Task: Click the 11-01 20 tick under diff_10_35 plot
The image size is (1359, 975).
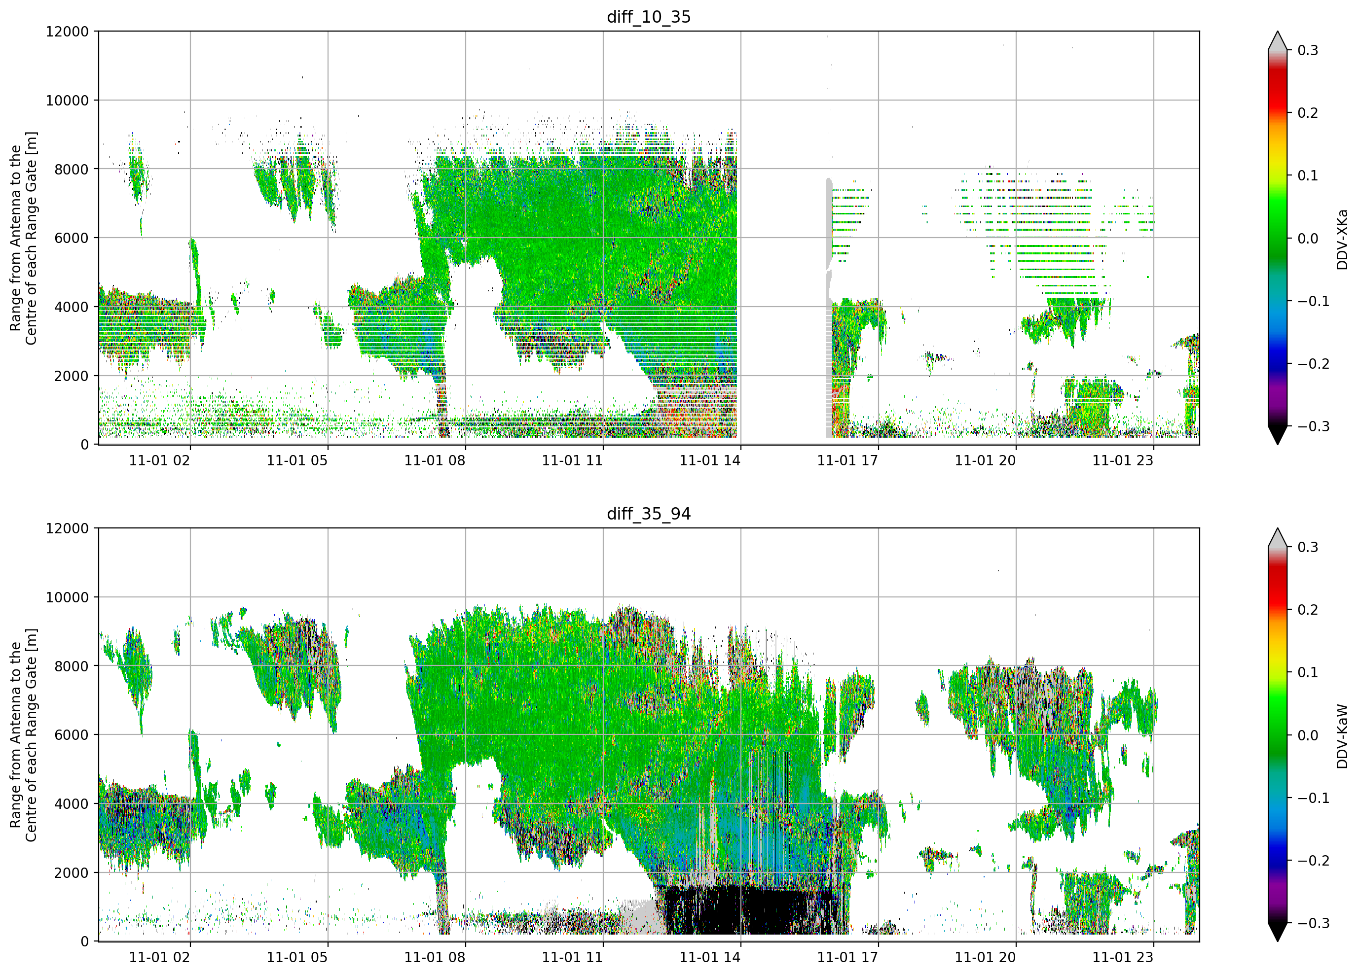Action: [986, 460]
